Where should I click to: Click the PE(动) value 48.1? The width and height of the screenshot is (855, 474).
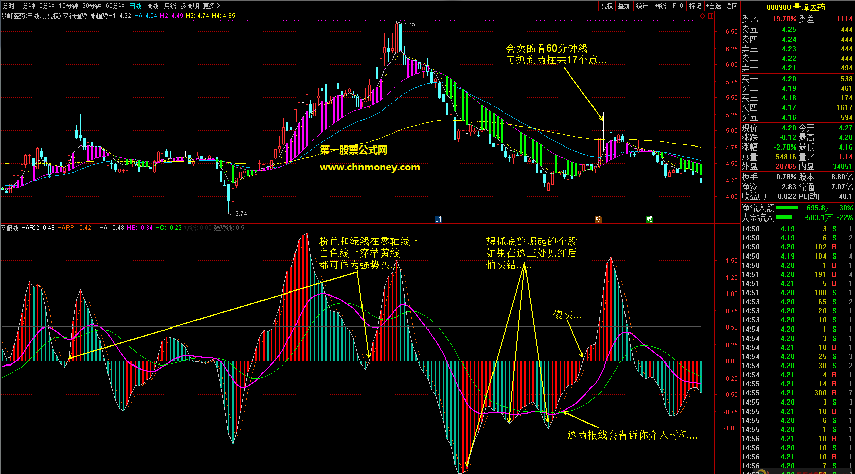846,196
